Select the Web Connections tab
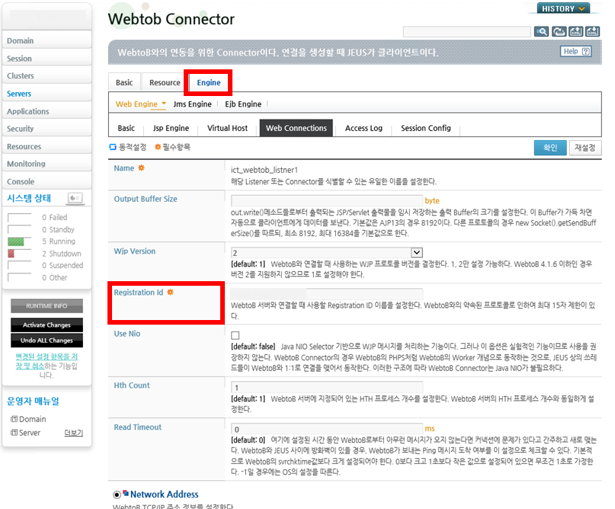Image resolution: width=615 pixels, height=509 pixels. tap(296, 128)
